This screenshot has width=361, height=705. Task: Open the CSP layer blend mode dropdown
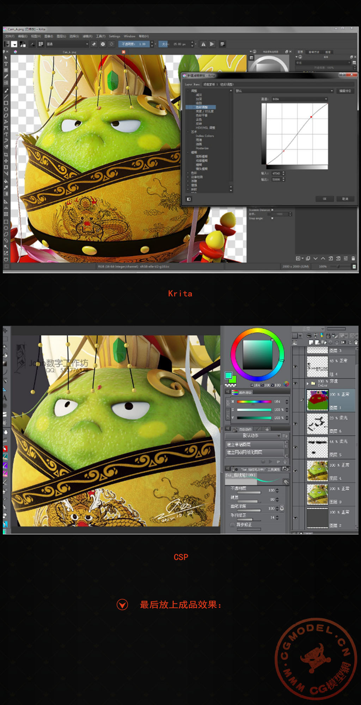coord(308,329)
